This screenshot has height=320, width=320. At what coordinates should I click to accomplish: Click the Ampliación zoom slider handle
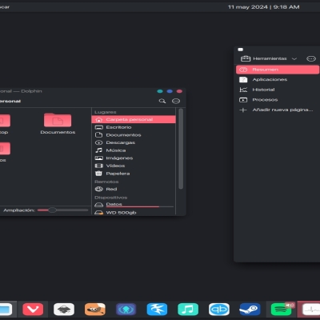[x=52, y=210]
